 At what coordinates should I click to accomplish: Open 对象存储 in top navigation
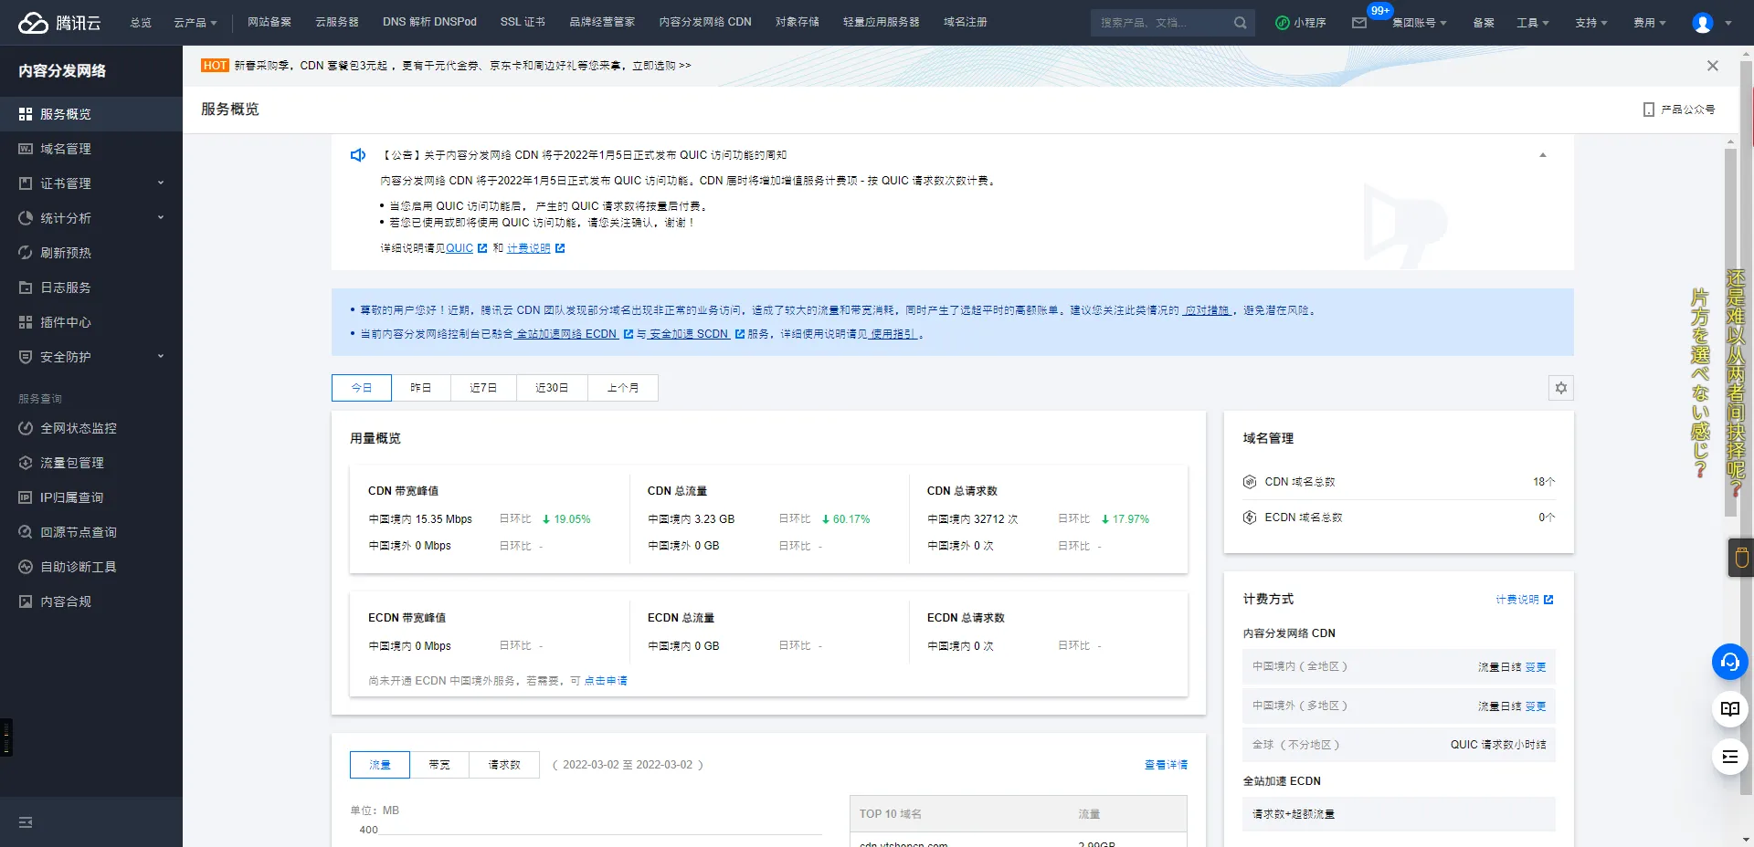[x=797, y=22]
